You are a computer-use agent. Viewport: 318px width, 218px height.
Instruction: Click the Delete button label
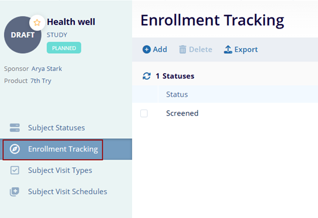(201, 50)
